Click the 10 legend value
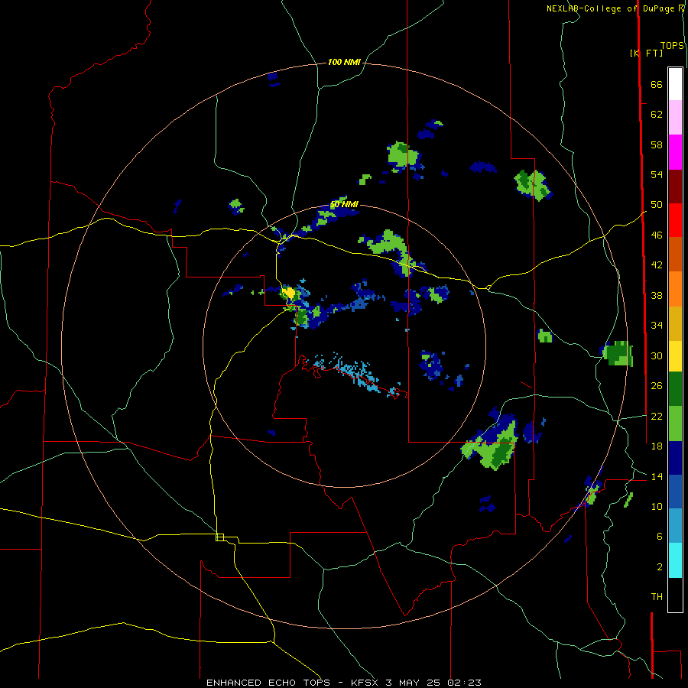The image size is (688, 688). click(657, 506)
